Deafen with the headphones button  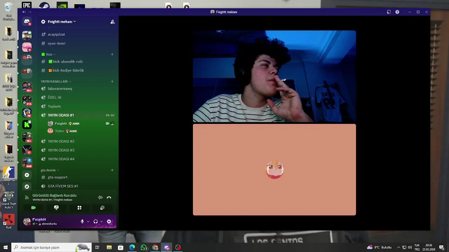point(95,222)
